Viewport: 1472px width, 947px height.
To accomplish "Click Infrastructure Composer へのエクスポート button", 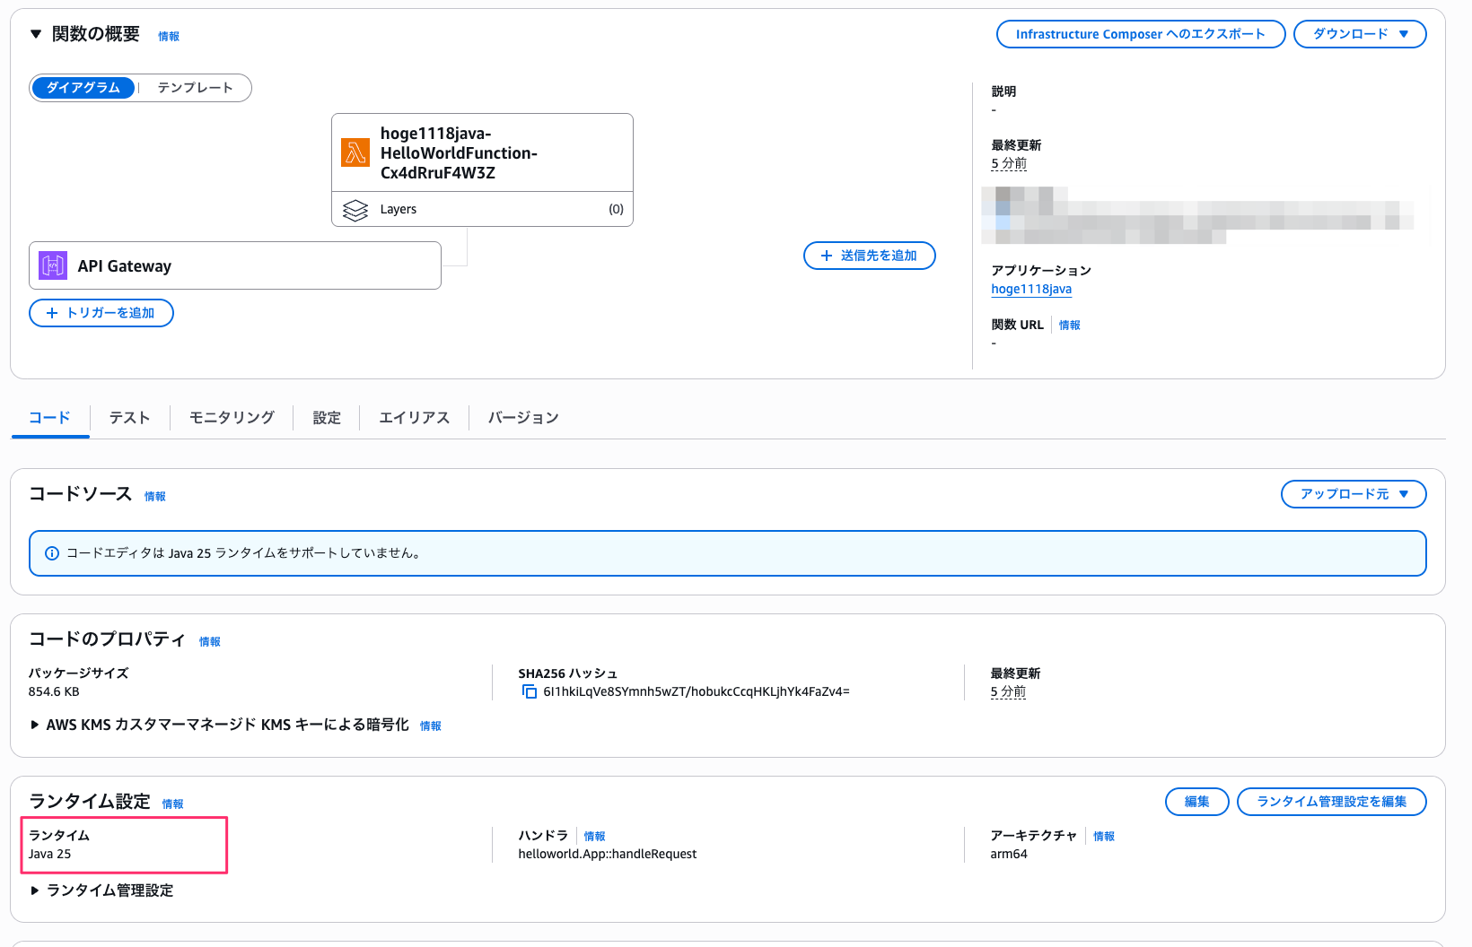I will 1140,34.
